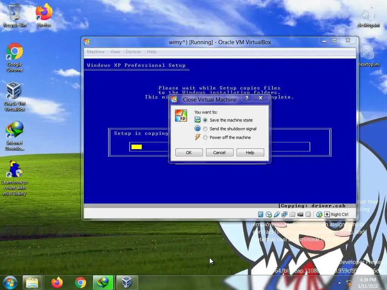This screenshot has width=387, height=290.
Task: Choose Power off the machine option
Action: point(227,137)
